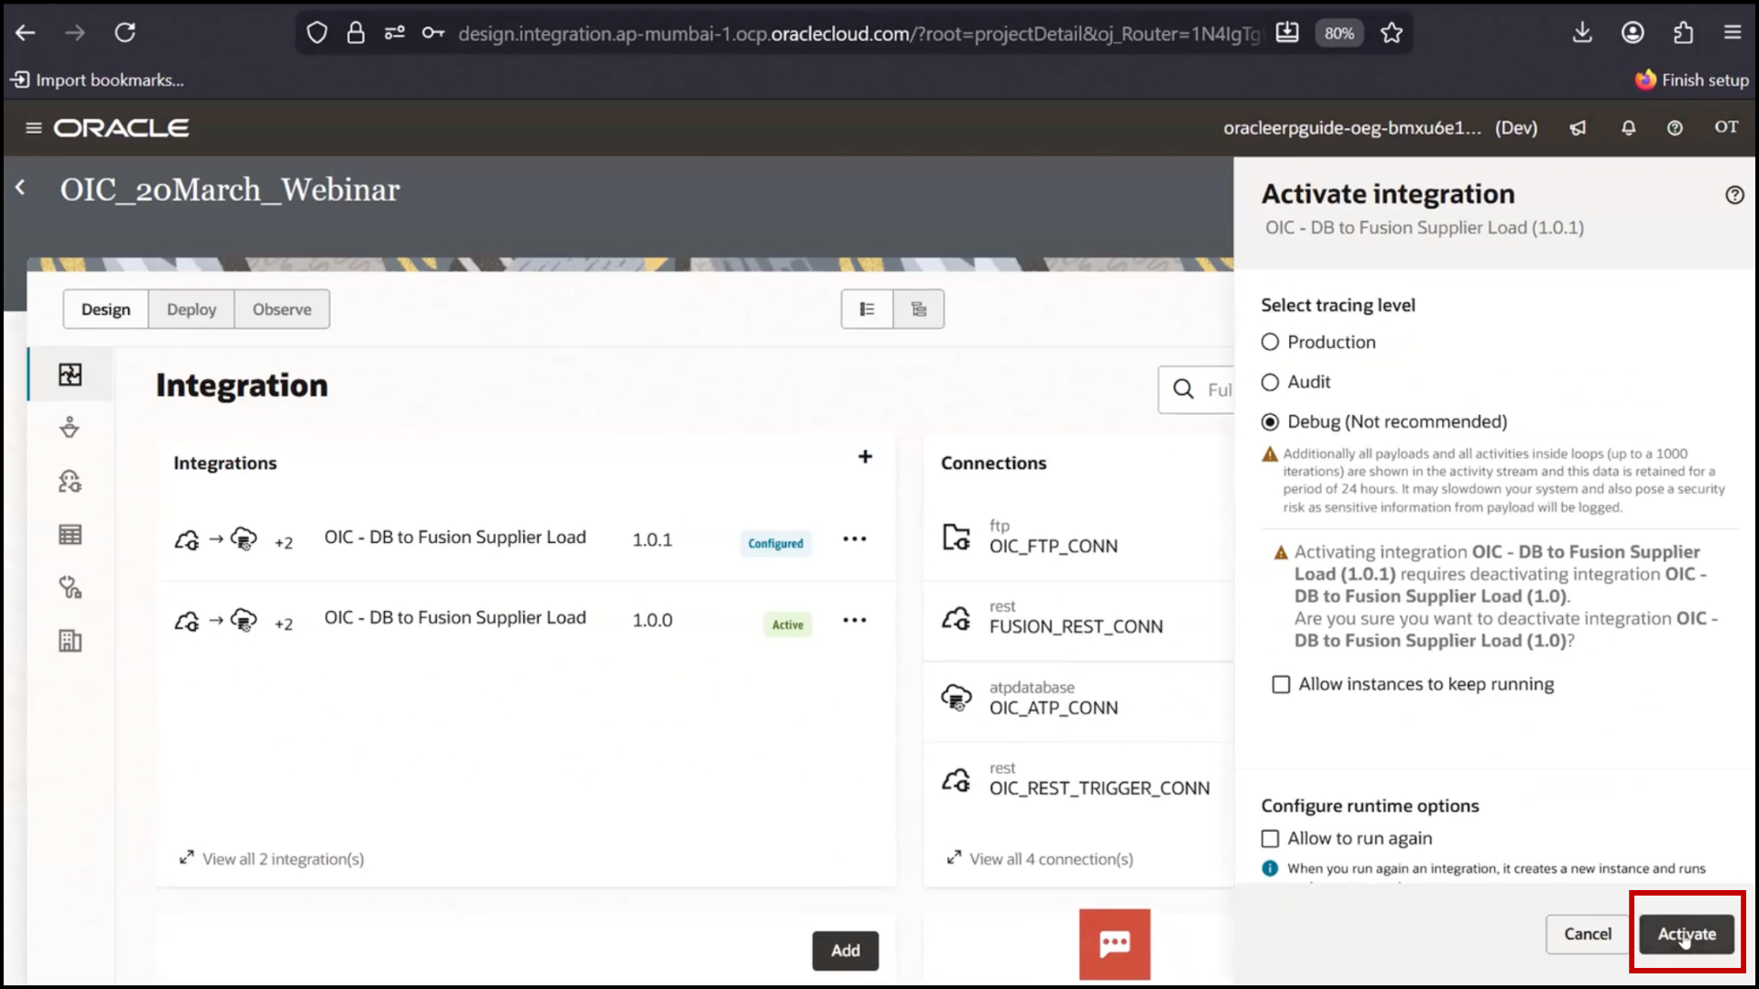1759x989 pixels.
Task: Open OT user profile menu
Action: coord(1726,127)
